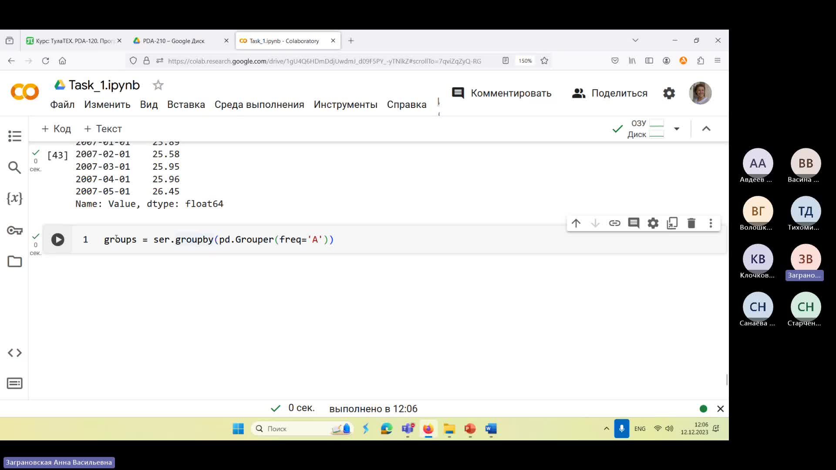The height and width of the screenshot is (470, 836).
Task: Open the Инструменты menu
Action: click(x=345, y=105)
